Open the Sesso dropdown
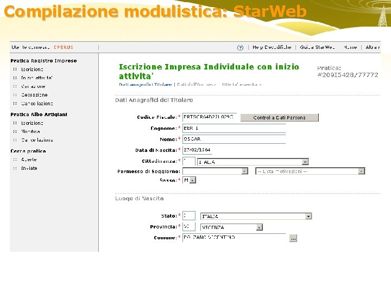The height and width of the screenshot is (293, 391). [190, 180]
